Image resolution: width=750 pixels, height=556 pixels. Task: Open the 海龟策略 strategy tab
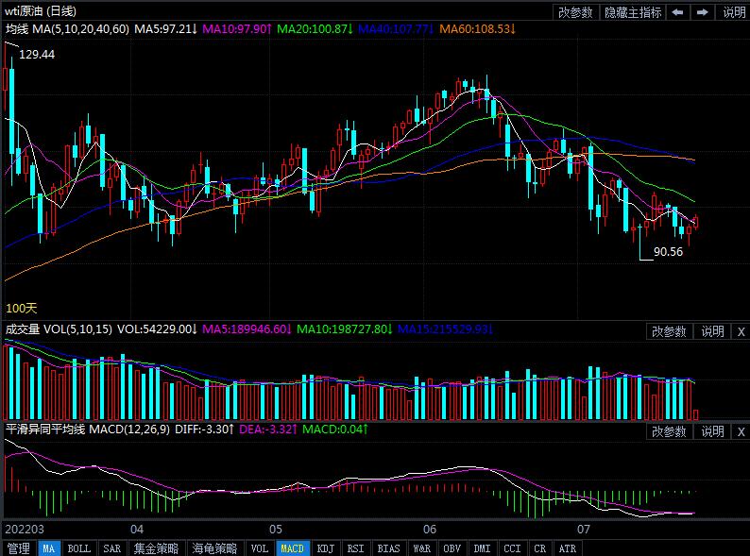(214, 548)
